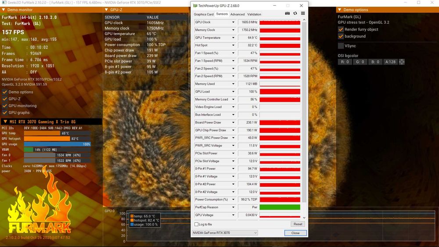This screenshot has height=247, width=439.
Task: Toggle the background checkbox
Action: pyautogui.click(x=341, y=36)
